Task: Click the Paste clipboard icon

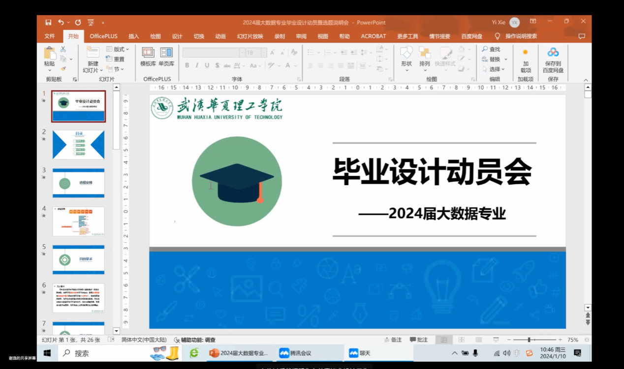Action: tap(50, 54)
